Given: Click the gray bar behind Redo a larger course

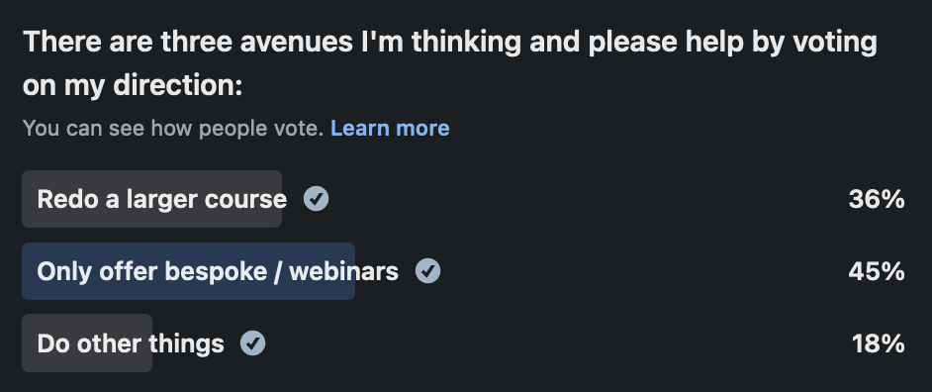Looking at the screenshot, I should tap(151, 199).
